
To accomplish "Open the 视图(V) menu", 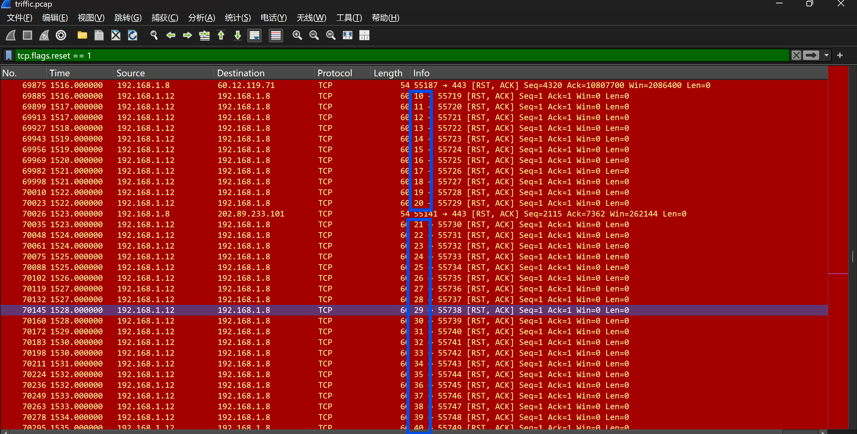I will pyautogui.click(x=91, y=18).
